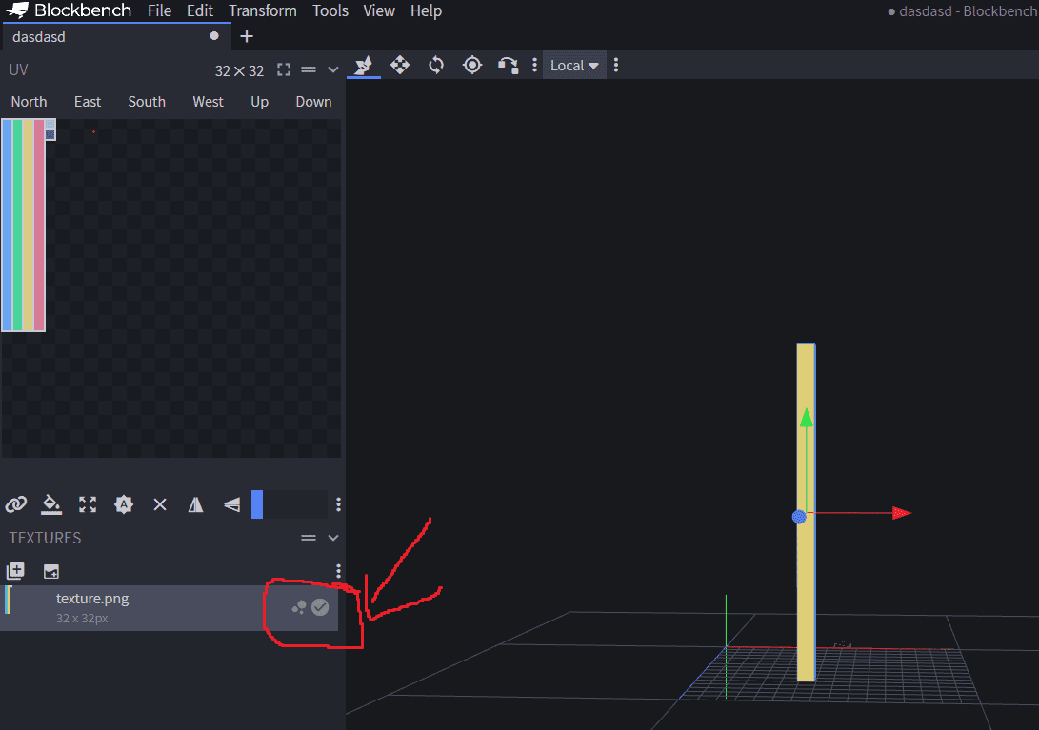Screen dimensions: 1039x730
Task: Toggle the texture.png checkmark indicator
Action: pyautogui.click(x=320, y=607)
